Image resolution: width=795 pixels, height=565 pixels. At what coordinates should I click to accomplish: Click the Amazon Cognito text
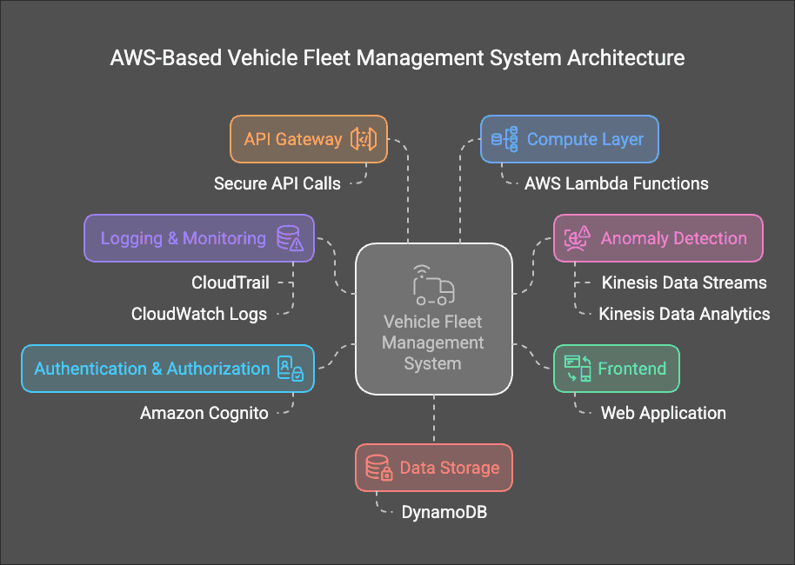(x=204, y=413)
